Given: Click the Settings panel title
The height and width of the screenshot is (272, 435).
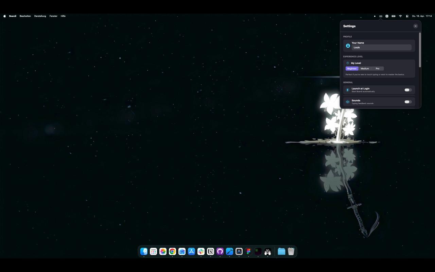Looking at the screenshot, I should [x=349, y=26].
